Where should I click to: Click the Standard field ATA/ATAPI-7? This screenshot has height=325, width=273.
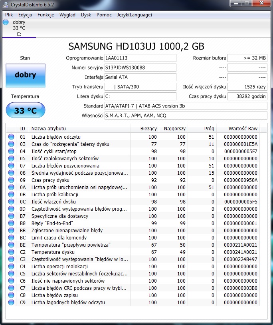[186, 106]
